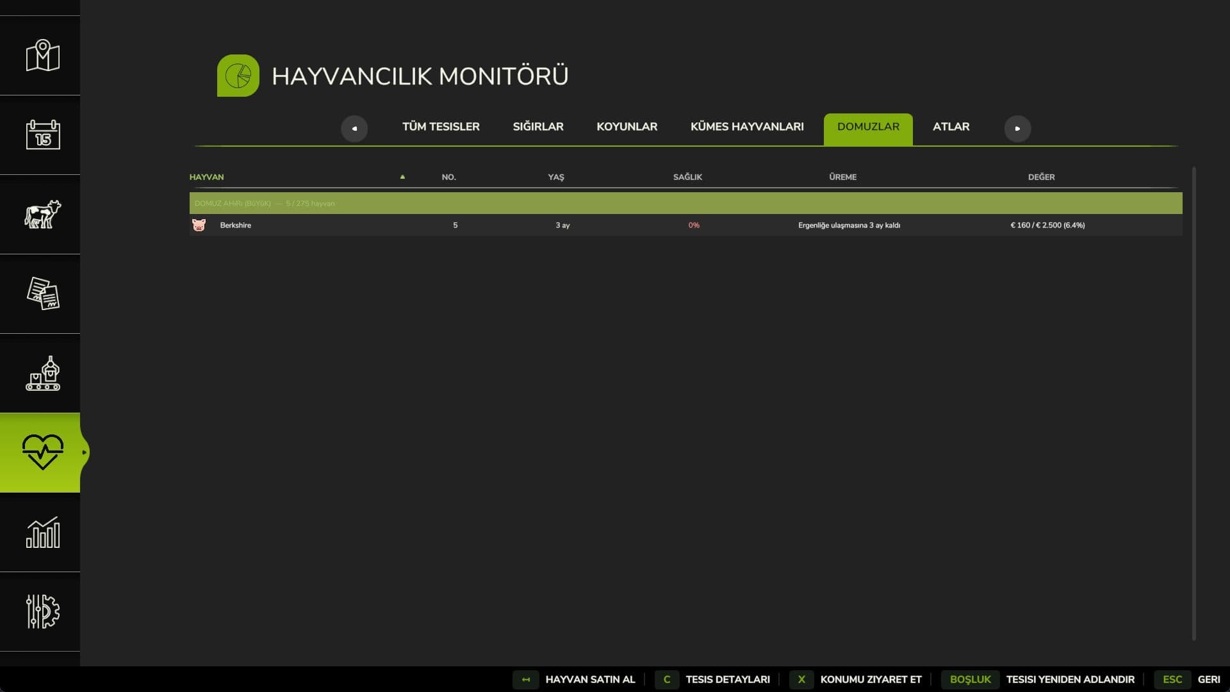Click the 3 ay age cell
The height and width of the screenshot is (692, 1230).
pyautogui.click(x=562, y=225)
